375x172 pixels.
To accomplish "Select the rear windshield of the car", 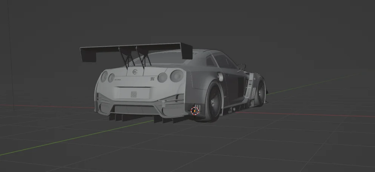I will pyautogui.click(x=165, y=58).
